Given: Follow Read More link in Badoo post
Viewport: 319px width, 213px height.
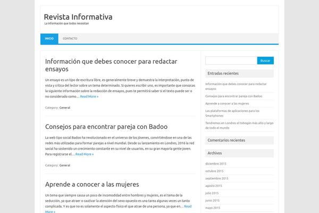Looking at the screenshot, I should tap(85, 154).
